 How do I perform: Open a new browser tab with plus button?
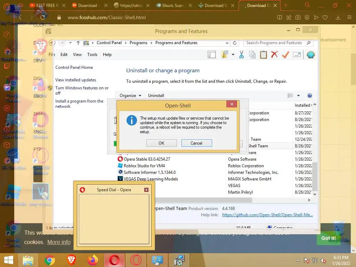click(x=286, y=5)
